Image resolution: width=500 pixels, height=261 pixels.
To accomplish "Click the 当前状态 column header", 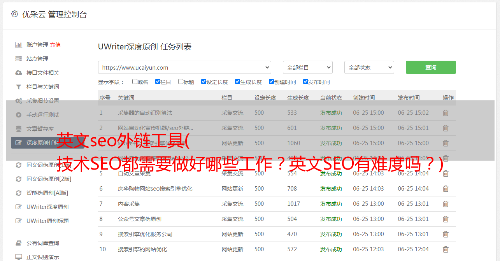I will click(331, 98).
